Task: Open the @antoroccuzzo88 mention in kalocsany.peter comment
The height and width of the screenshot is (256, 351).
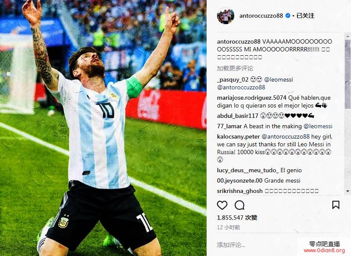Action: tap(286, 136)
